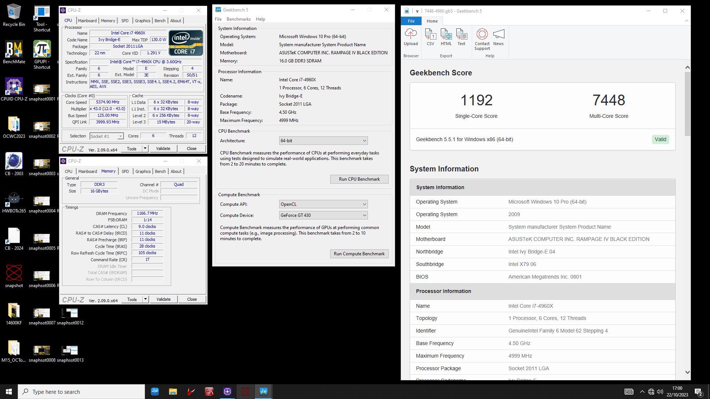Click in the Windows search box

click(x=81, y=392)
